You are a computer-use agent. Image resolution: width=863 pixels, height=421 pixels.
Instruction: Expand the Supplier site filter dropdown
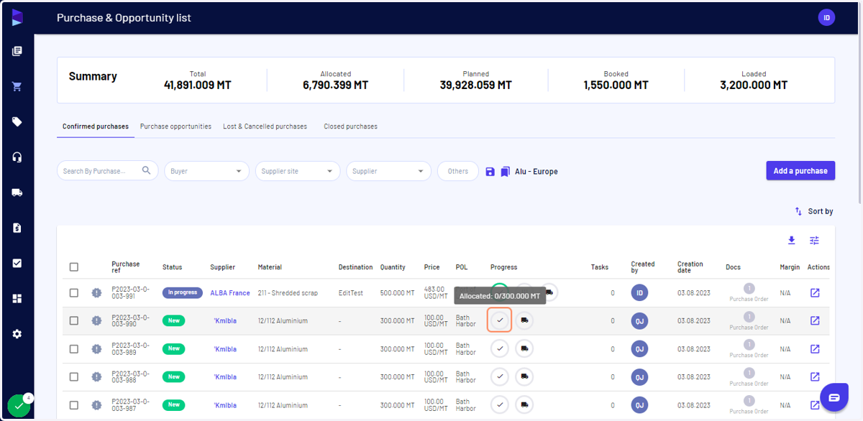click(x=298, y=171)
